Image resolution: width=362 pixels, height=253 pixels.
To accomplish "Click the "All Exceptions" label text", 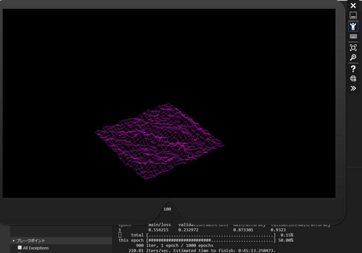I will 36,248.
